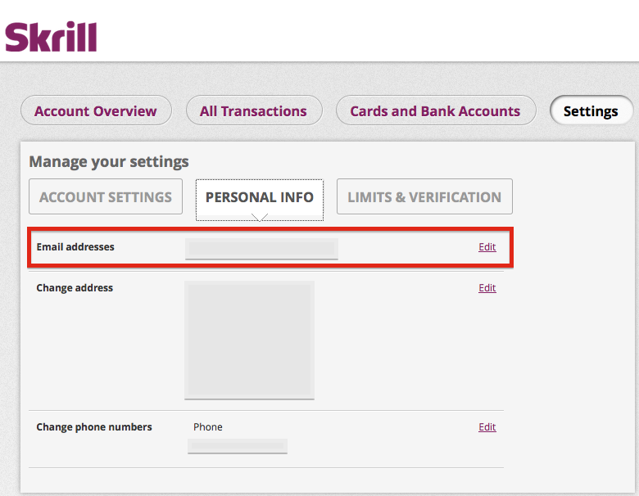
Task: Open Cards and Bank Accounts
Action: pyautogui.click(x=436, y=110)
